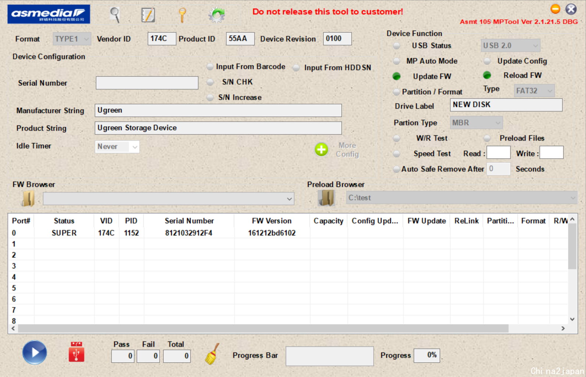The width and height of the screenshot is (586, 377).
Task: Click the Product ID field 55AA
Action: tap(240, 39)
